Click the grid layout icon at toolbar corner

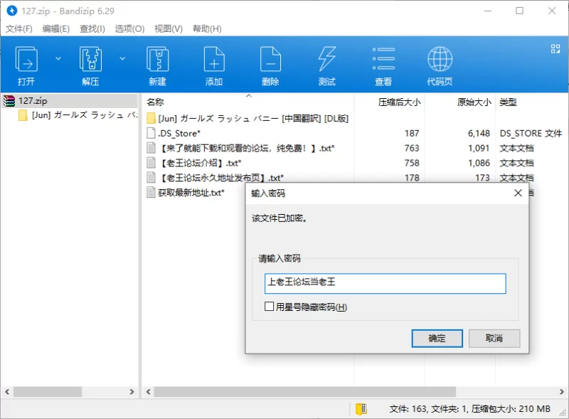coord(555,48)
